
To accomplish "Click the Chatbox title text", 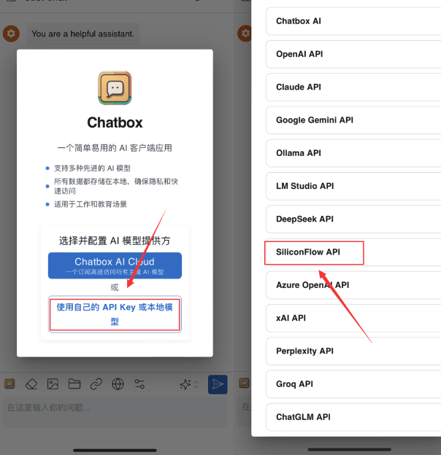I will click(x=115, y=122).
